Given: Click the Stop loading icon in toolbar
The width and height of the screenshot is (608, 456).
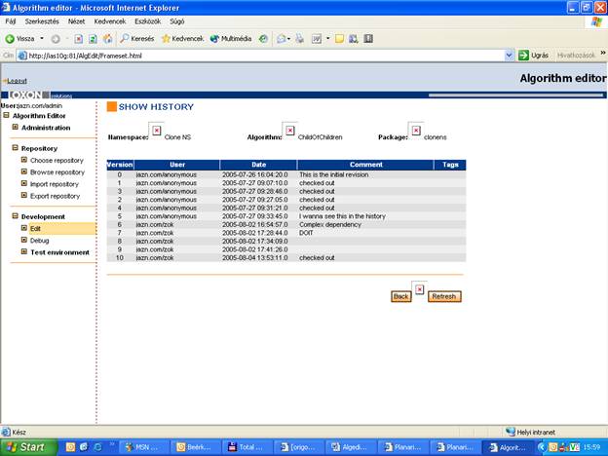Looking at the screenshot, I should pyautogui.click(x=78, y=39).
